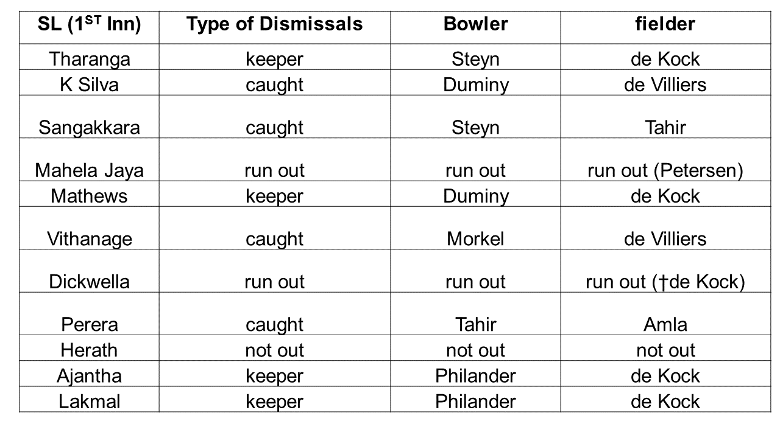780x438 pixels.
Task: Click the 'Tharanga' batsman cell
Action: pyautogui.click(x=89, y=59)
